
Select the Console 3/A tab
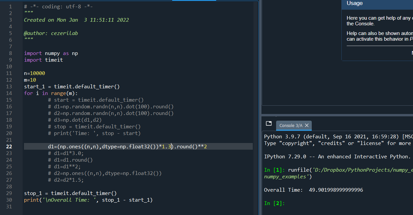pos(294,125)
